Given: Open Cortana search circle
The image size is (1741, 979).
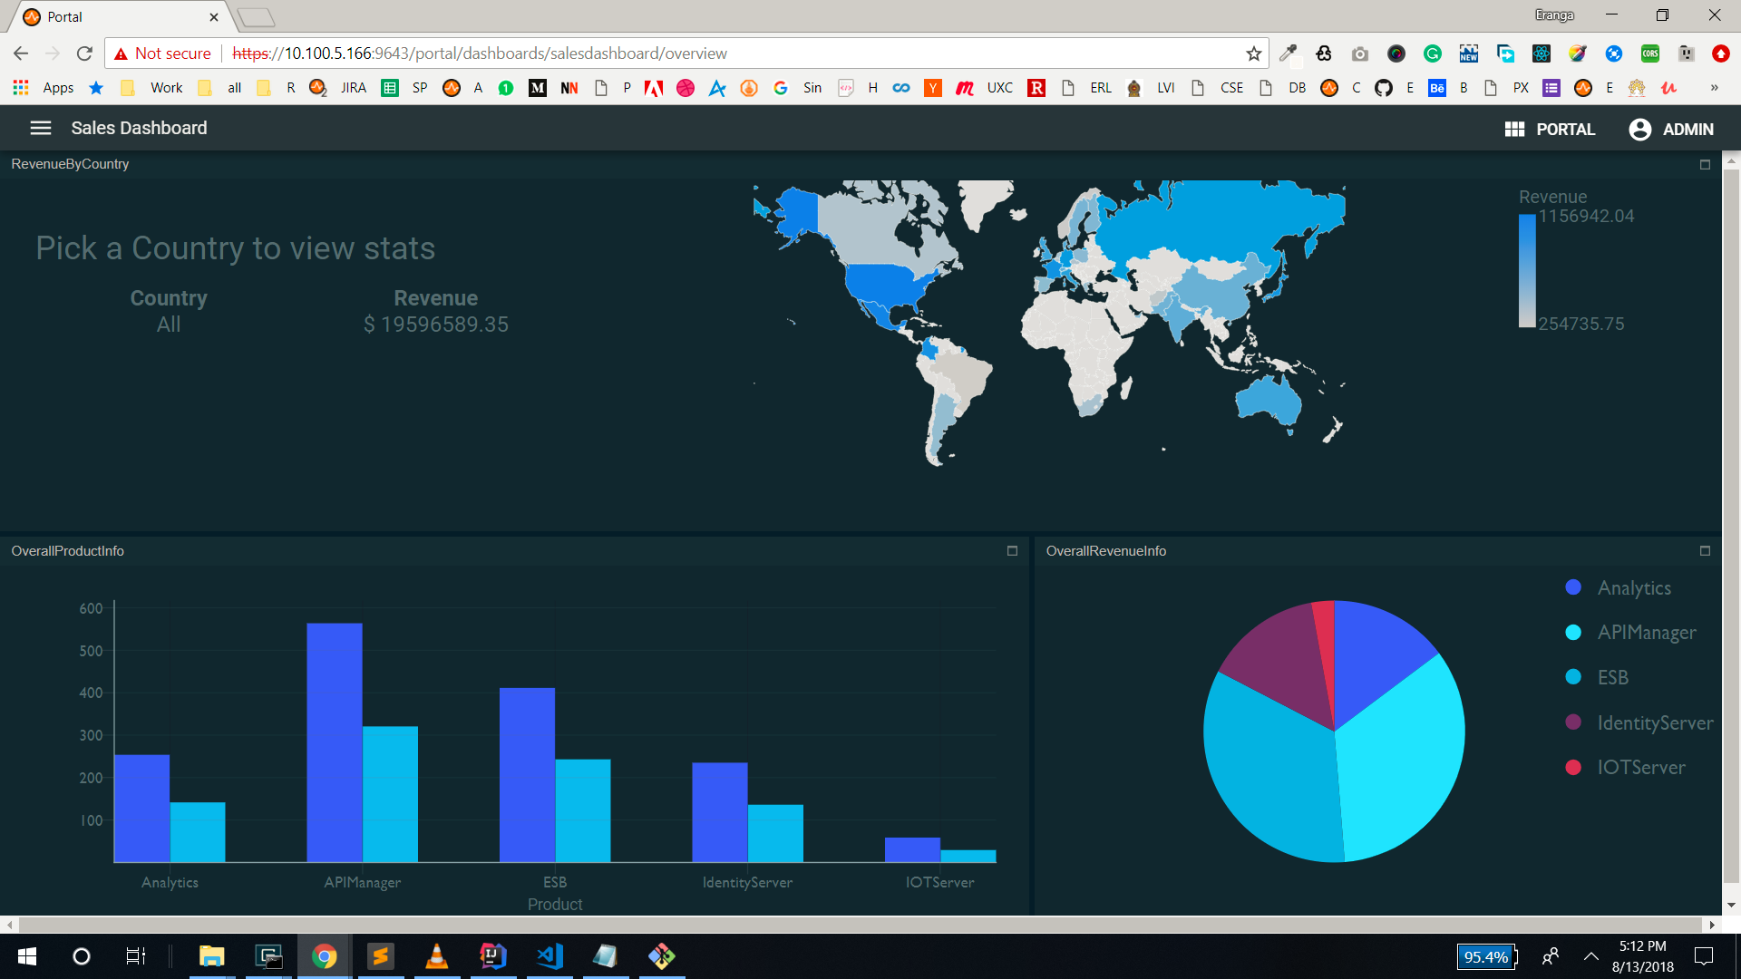Looking at the screenshot, I should coord(82,956).
